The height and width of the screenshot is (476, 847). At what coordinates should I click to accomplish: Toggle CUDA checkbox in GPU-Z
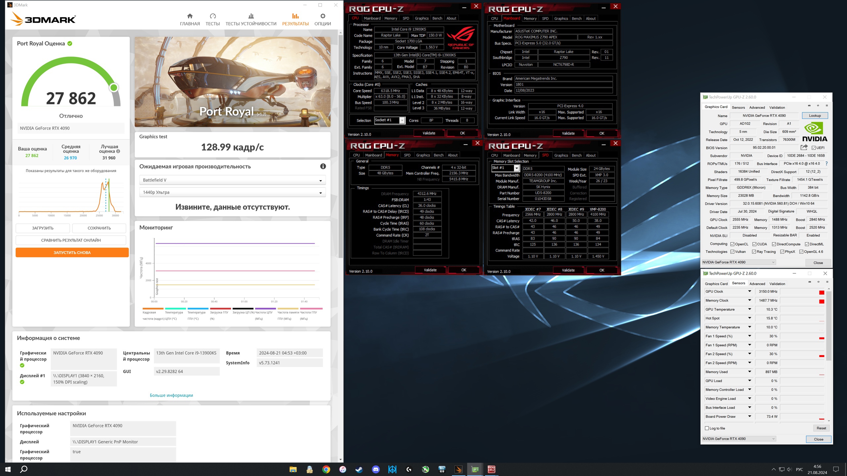coord(754,244)
